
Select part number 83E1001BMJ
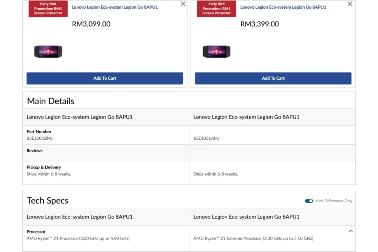pos(40,138)
